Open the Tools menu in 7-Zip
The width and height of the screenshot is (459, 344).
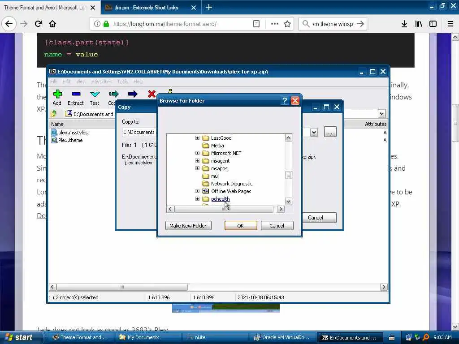point(123,82)
